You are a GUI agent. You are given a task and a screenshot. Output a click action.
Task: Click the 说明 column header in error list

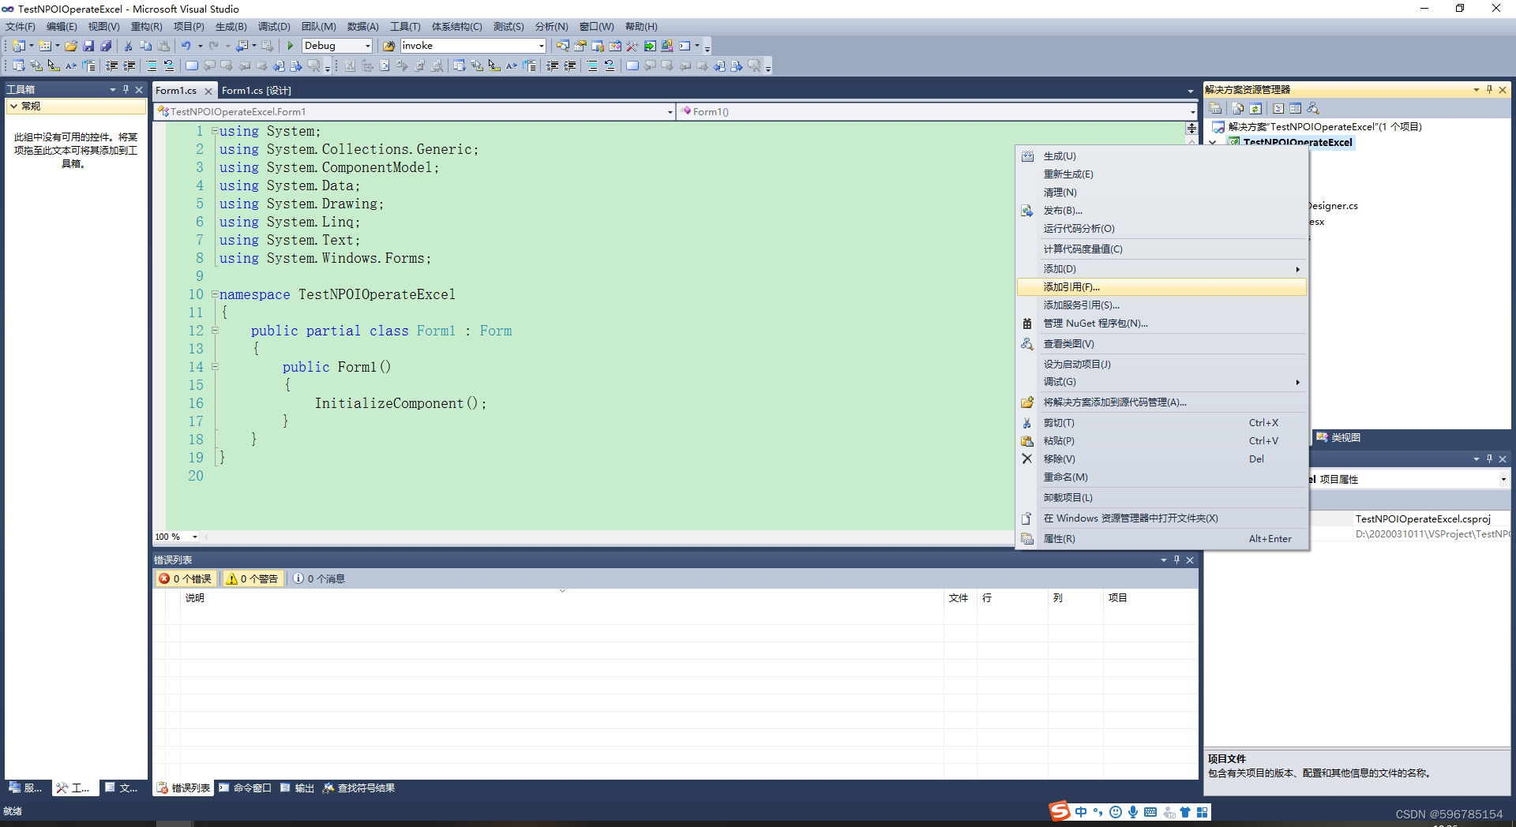point(562,598)
